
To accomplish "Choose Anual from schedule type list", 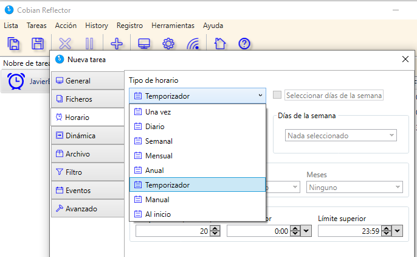I will [x=198, y=171].
